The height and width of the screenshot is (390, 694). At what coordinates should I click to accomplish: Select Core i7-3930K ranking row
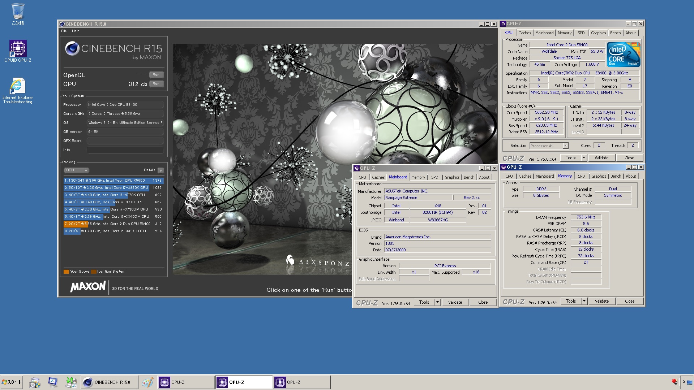click(x=113, y=188)
